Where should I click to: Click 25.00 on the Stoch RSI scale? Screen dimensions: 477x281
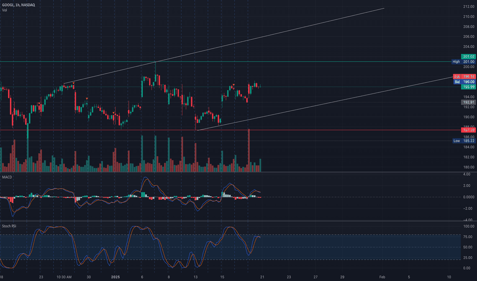point(468,257)
